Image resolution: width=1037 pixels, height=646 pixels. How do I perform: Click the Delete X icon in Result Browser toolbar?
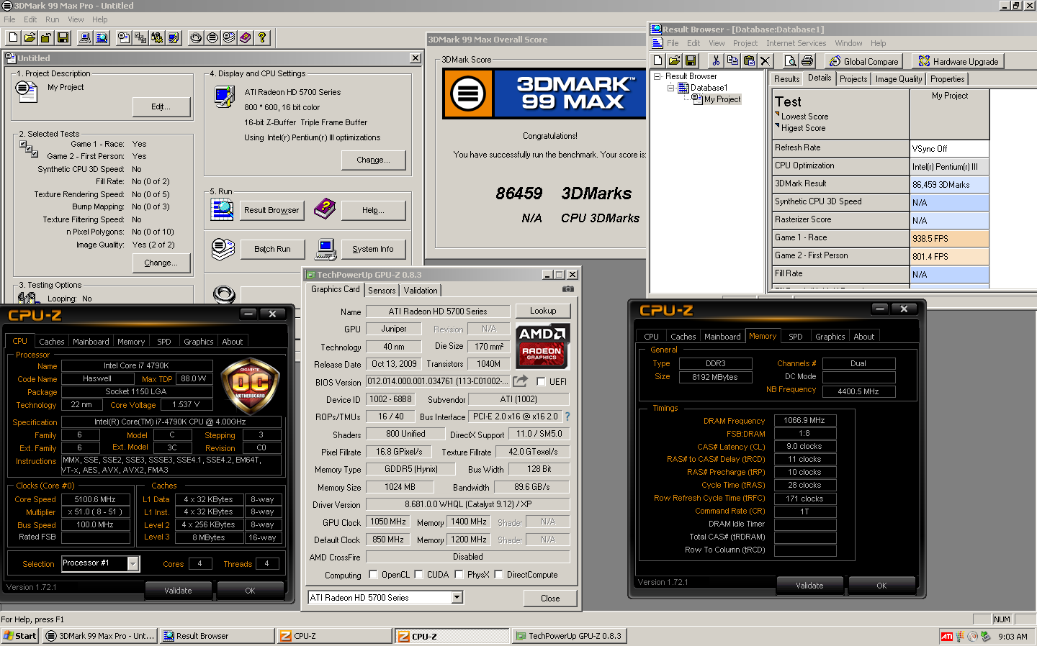tap(766, 61)
